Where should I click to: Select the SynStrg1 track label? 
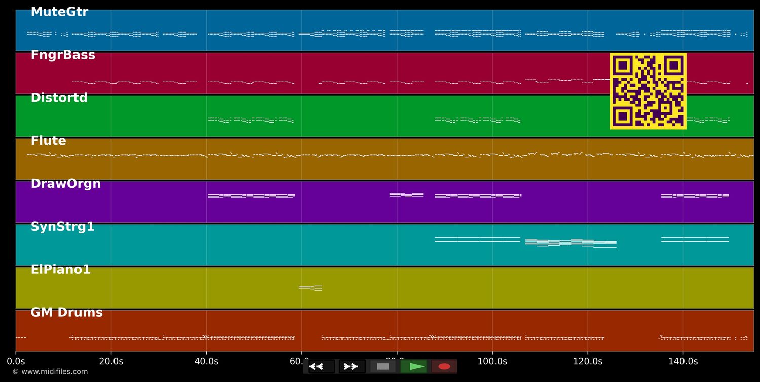(62, 227)
